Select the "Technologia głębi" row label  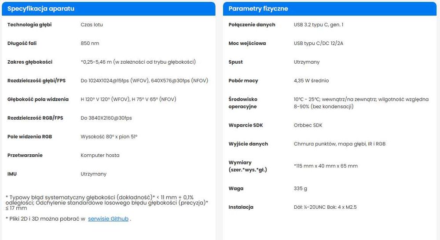29,25
